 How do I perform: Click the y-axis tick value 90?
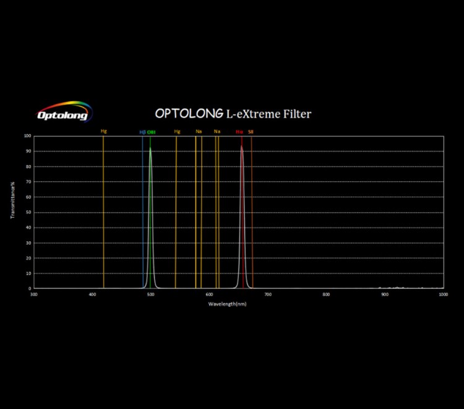[x=28, y=151]
